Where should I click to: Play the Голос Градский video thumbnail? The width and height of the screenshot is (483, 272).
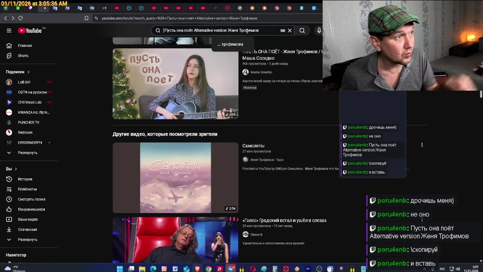(175, 240)
